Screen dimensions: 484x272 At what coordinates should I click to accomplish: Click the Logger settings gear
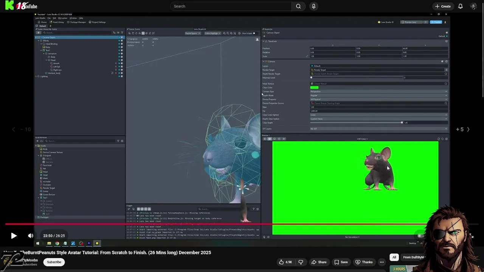click(x=258, y=209)
